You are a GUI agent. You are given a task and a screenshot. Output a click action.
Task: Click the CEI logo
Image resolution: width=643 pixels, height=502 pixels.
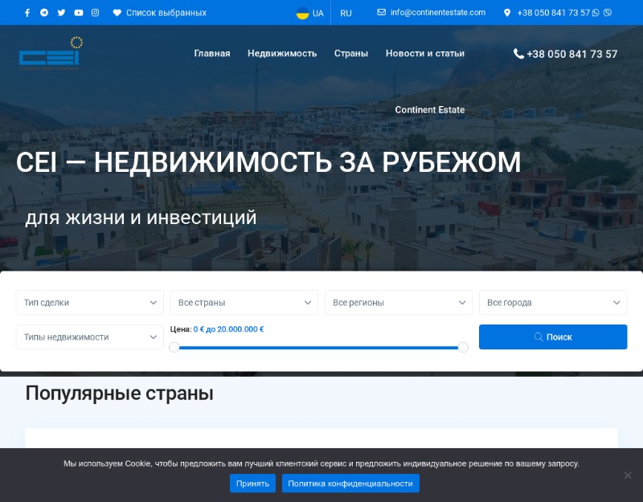[51, 54]
